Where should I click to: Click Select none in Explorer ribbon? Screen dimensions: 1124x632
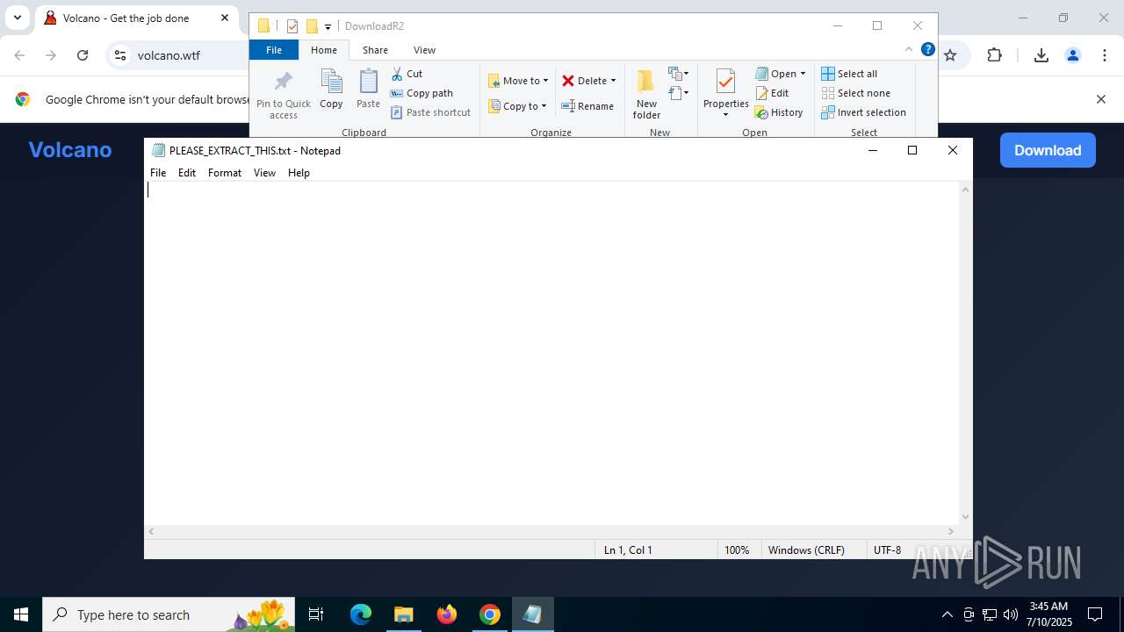coord(855,93)
